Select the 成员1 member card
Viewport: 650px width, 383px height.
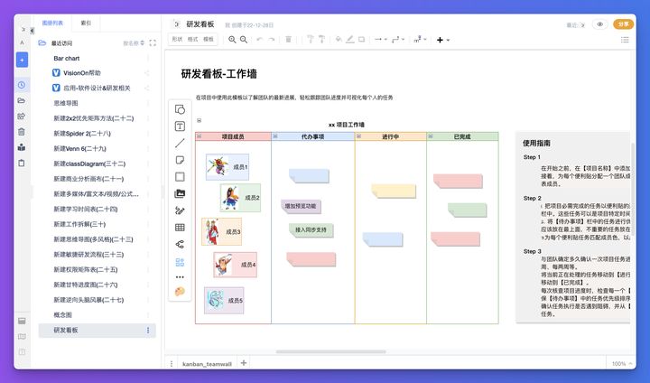[227, 167]
